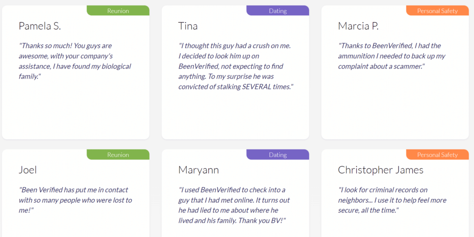474x237 pixels.
Task: Click the Reunion tag on Pamela S. card
Action: [x=118, y=11]
